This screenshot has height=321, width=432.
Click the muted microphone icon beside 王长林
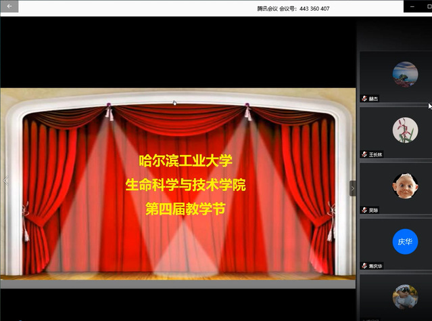(364, 154)
